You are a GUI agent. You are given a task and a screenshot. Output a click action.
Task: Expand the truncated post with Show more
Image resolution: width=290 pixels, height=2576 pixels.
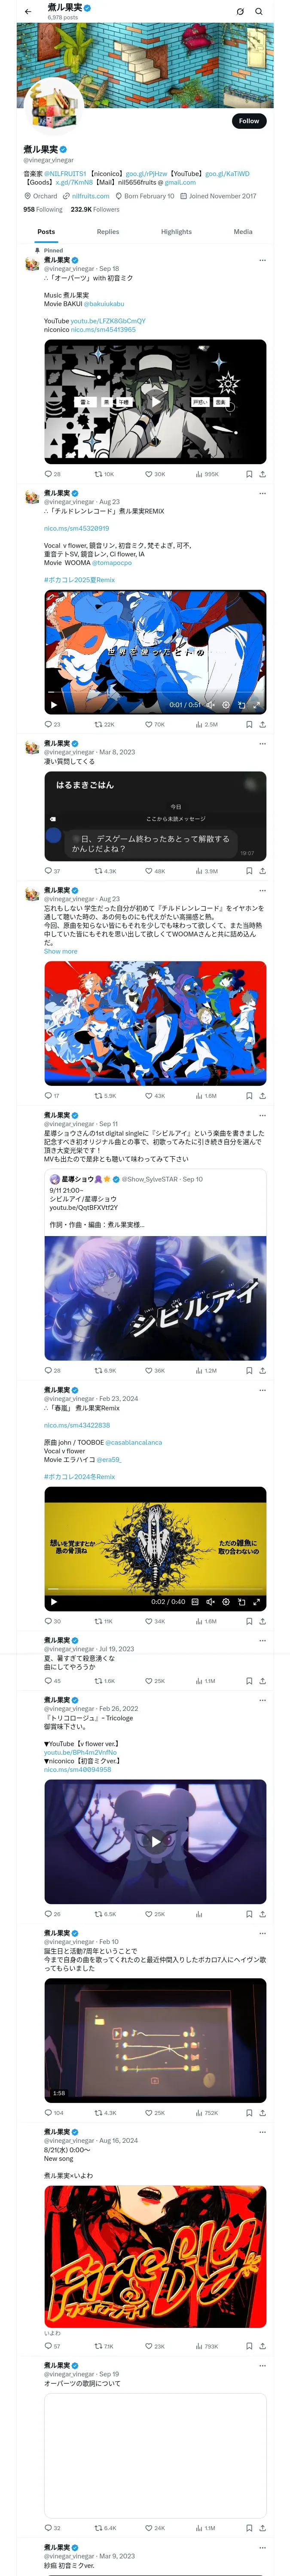tap(60, 951)
